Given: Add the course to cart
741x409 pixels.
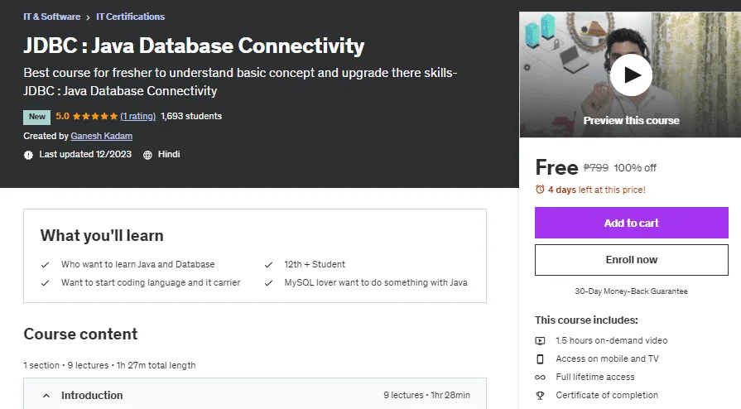Looking at the screenshot, I should [632, 223].
